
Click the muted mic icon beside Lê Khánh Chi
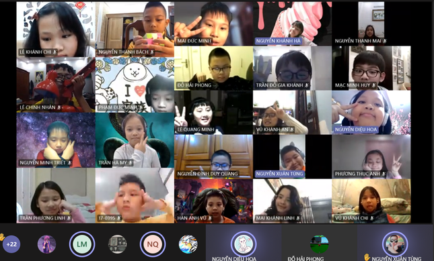pos(55,52)
